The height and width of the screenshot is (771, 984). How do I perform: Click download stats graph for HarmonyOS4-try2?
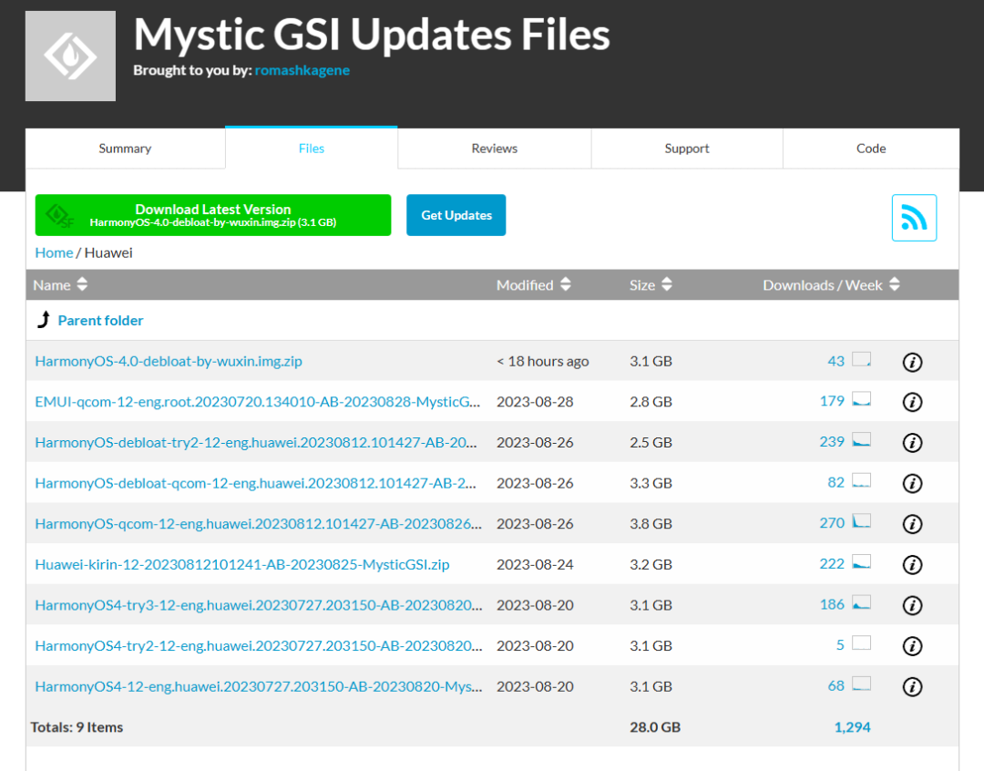coord(861,644)
